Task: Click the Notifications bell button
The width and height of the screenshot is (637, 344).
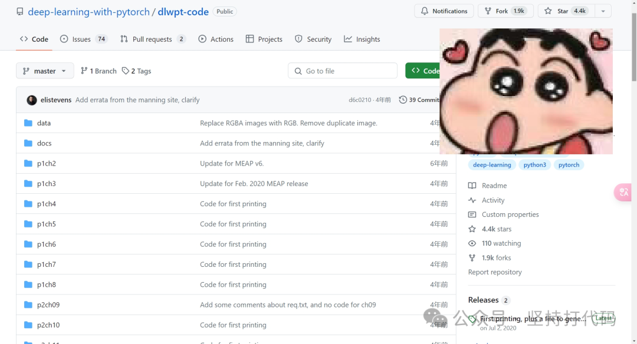Action: click(444, 11)
